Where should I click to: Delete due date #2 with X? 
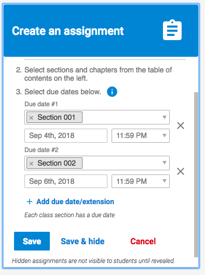[181, 171]
